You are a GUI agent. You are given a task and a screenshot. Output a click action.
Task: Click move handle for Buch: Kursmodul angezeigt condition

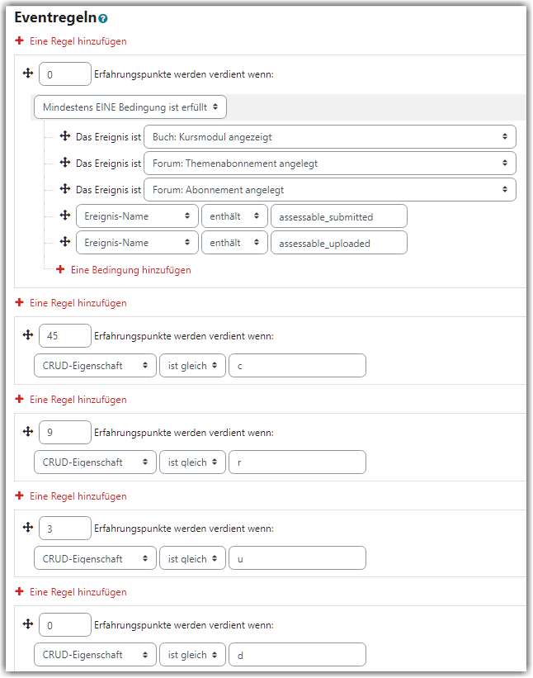[x=65, y=136]
